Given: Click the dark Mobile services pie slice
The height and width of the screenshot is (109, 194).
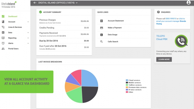Looking at the screenshot, I should [x=89, y=93].
